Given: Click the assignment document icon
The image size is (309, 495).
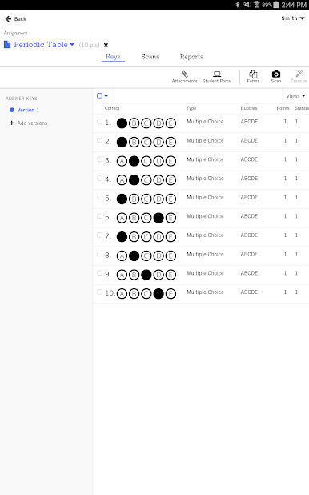Looking at the screenshot, I should [x=7, y=45].
